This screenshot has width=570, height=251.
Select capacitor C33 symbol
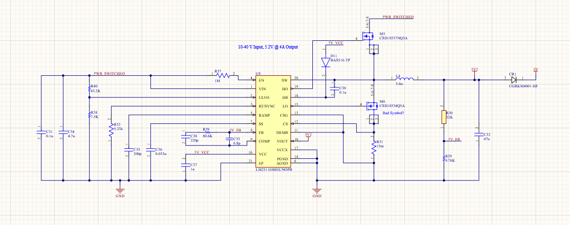click(229, 139)
